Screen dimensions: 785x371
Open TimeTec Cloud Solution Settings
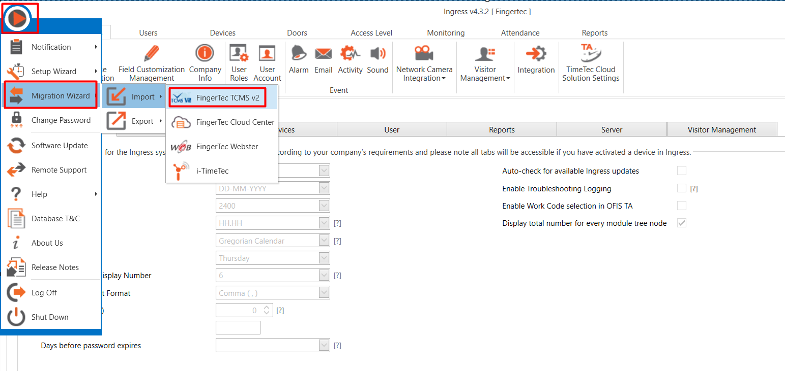point(591,63)
